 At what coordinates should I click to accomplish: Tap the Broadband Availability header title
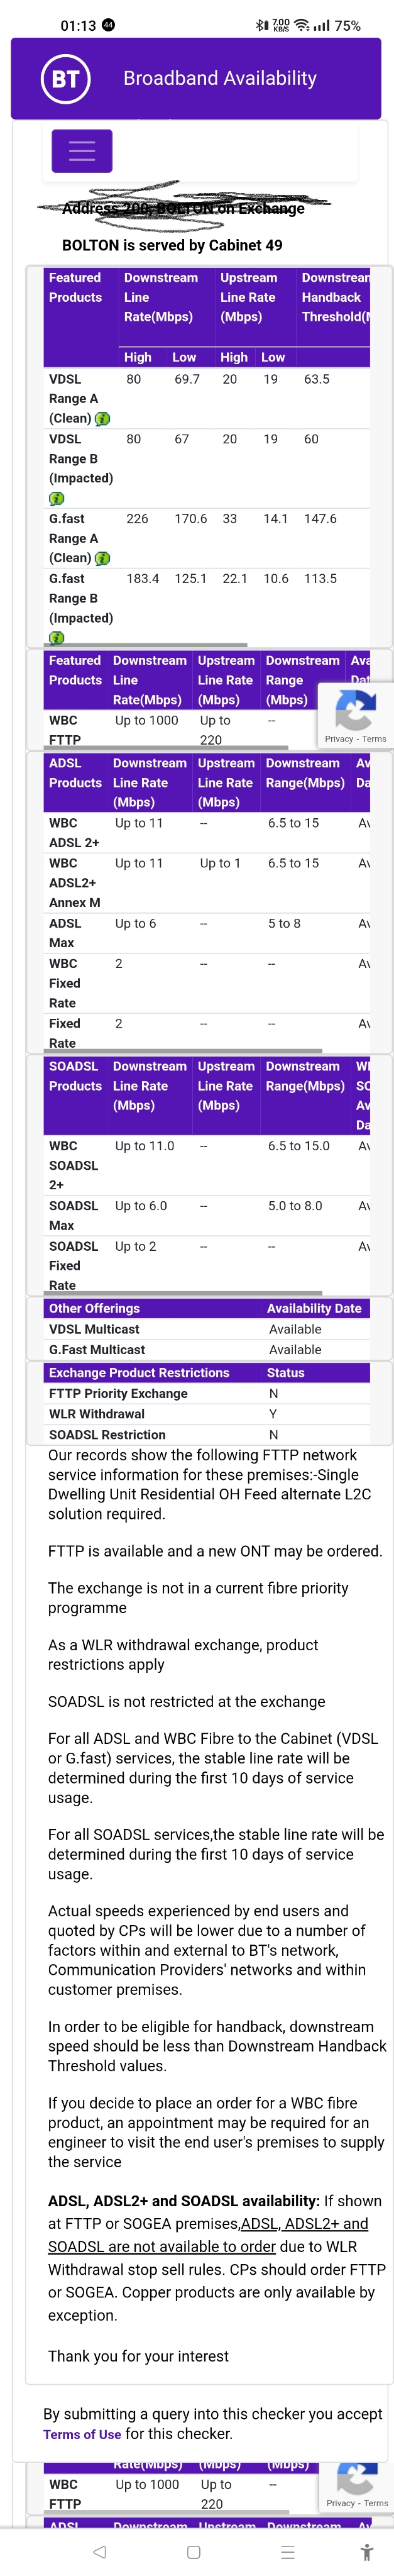coord(220,78)
